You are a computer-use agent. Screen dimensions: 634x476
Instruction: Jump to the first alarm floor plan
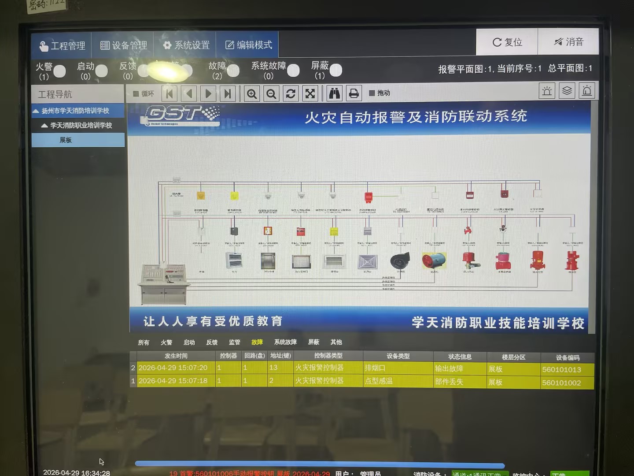170,93
